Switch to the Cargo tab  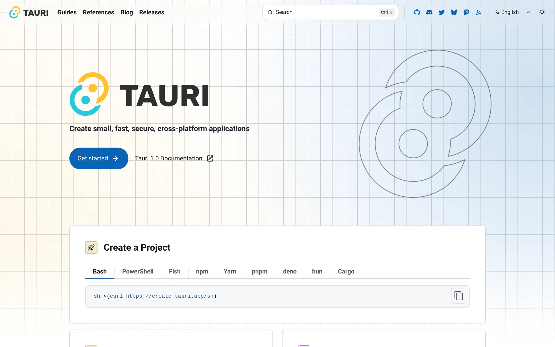point(346,271)
